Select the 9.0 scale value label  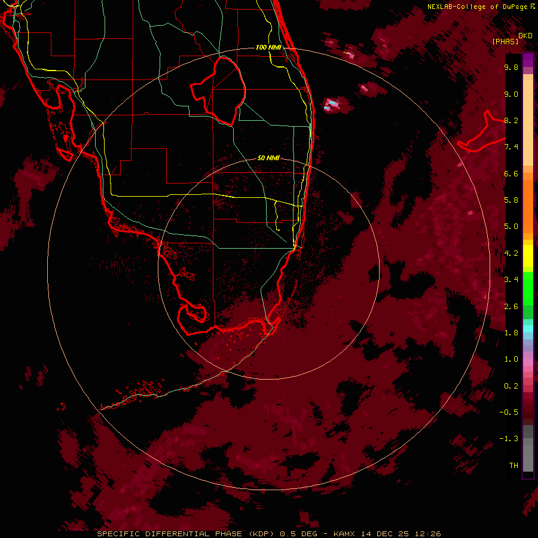(x=511, y=94)
